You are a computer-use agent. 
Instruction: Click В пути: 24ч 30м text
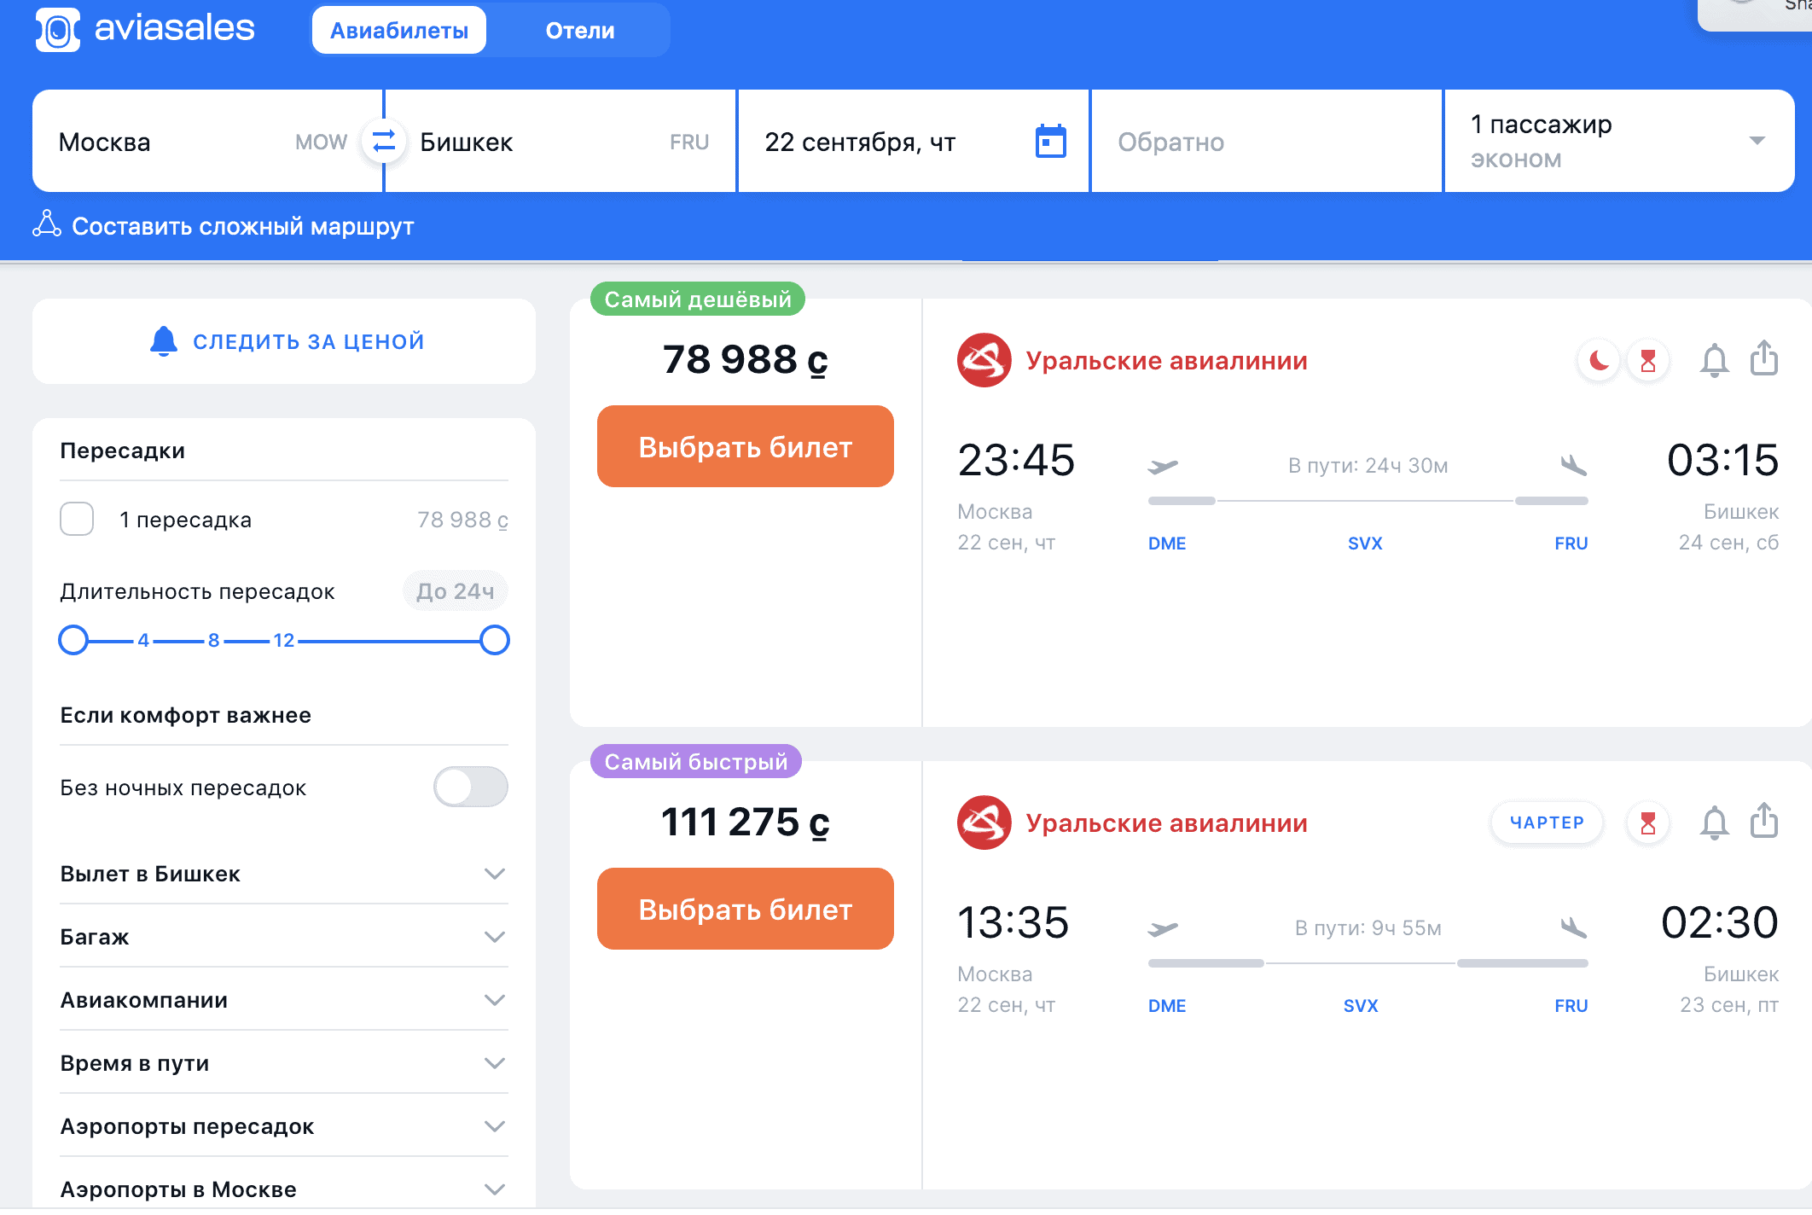coord(1368,466)
